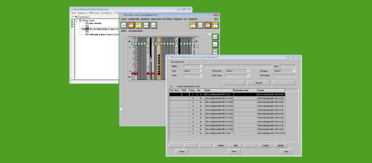Open the Configuration menu
Image resolution: width=372 pixels, height=163 pixels.
point(134,19)
